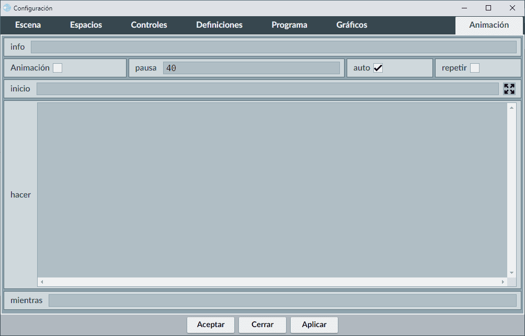This screenshot has height=336, width=525.
Task: Click the Aplicar button
Action: pos(314,325)
